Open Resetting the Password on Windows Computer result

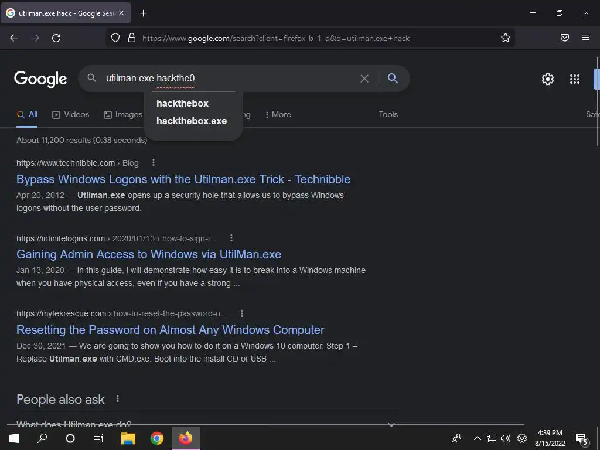(171, 329)
